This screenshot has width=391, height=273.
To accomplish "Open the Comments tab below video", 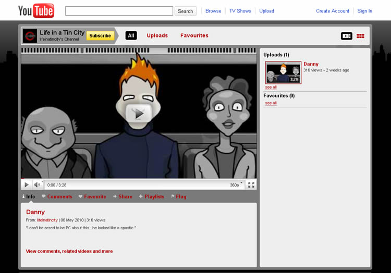I will pyautogui.click(x=59, y=196).
